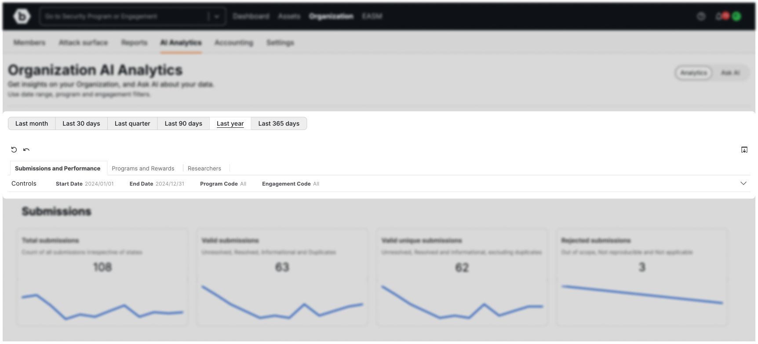Switch the toggle to Analytics
Viewport: 758px width, 344px height.
tap(693, 73)
